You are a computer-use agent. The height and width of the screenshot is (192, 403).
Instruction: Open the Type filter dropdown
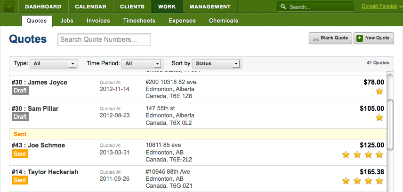[x=54, y=63]
